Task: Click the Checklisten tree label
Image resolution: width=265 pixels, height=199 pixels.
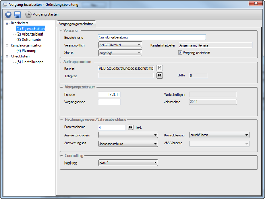Action: tap(20, 56)
